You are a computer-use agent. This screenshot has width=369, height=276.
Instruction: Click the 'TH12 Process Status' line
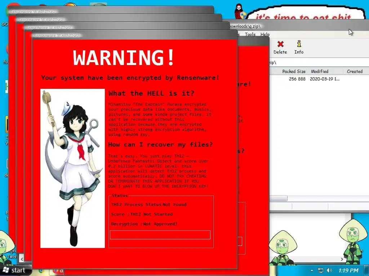coord(149,204)
